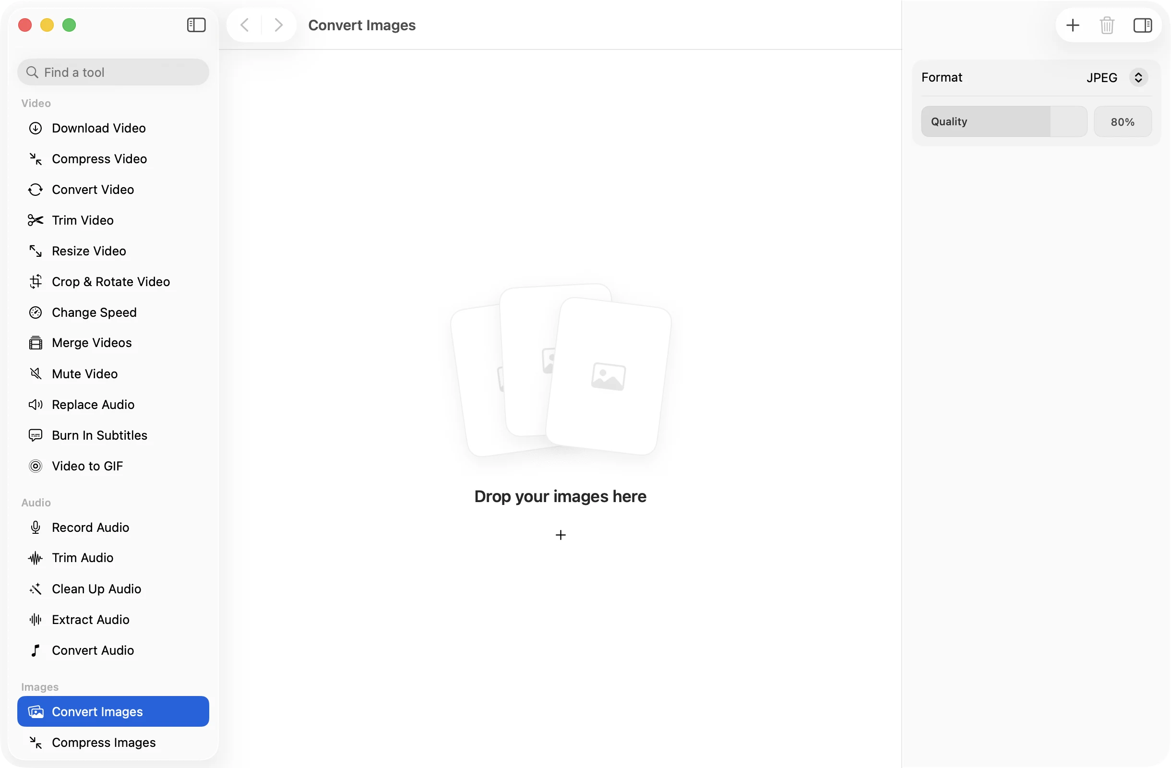Open the Format JPEG dropdown

click(x=1117, y=77)
